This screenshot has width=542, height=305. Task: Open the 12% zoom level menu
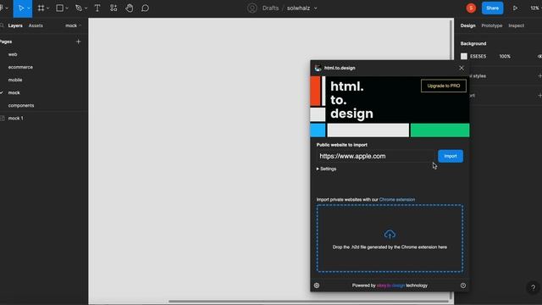tap(535, 8)
